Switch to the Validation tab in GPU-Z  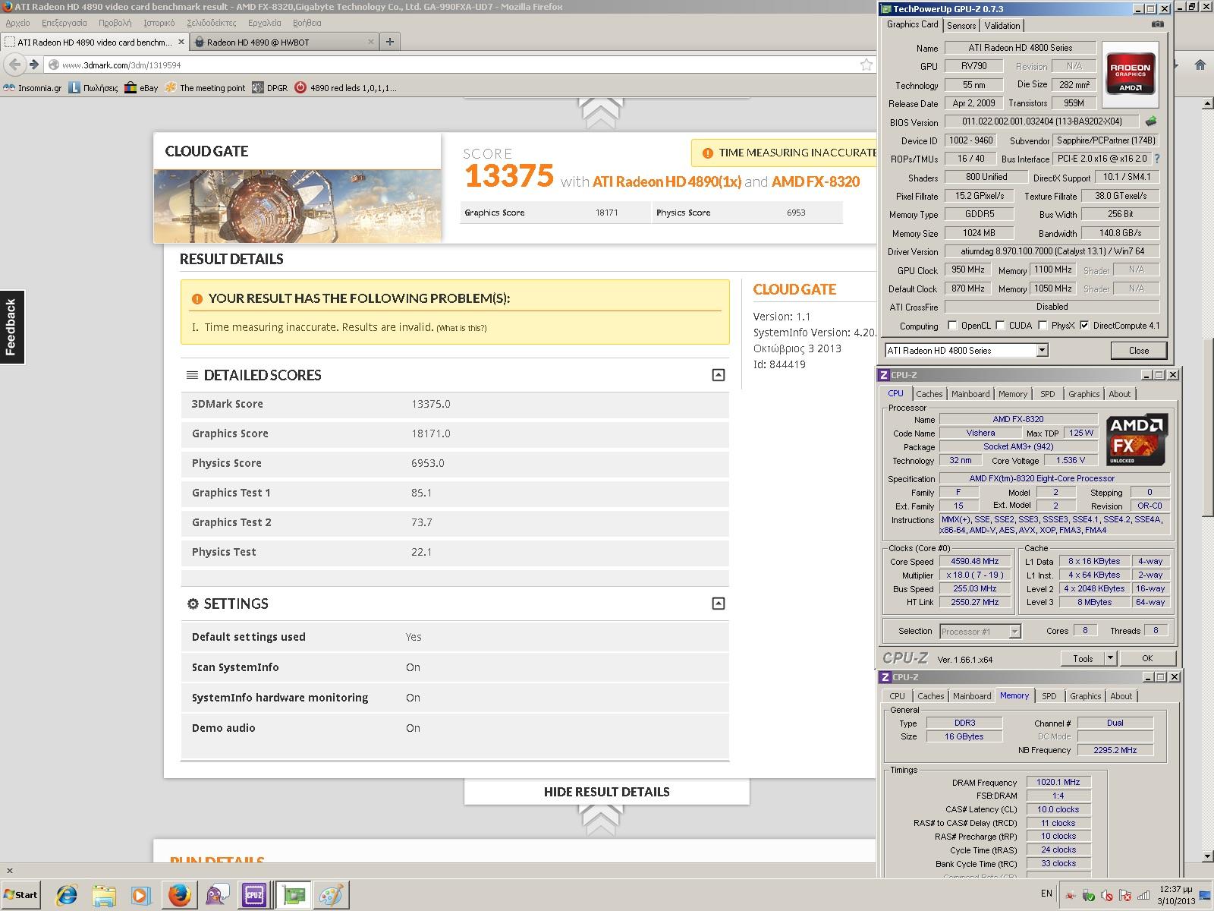[1002, 26]
